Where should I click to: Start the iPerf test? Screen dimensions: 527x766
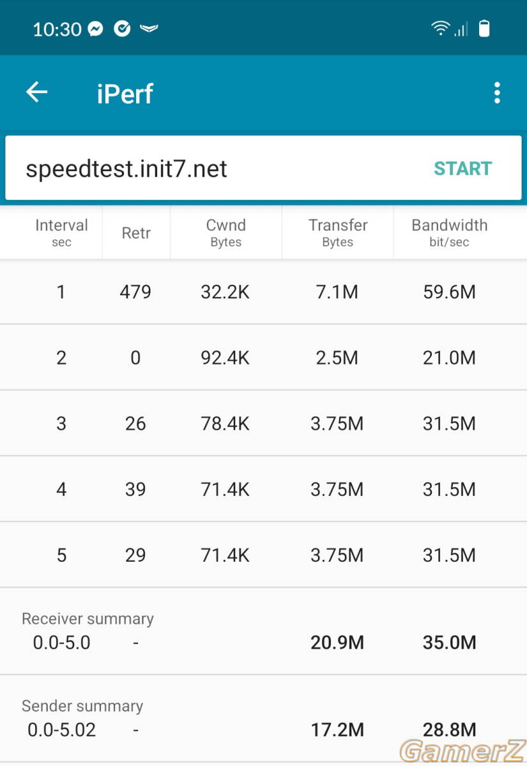pos(462,169)
